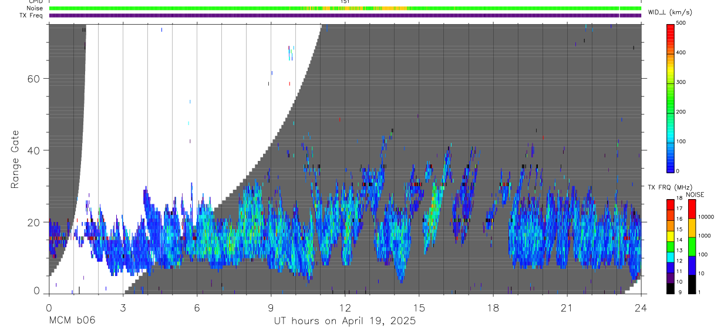Screen dimensions: 721x333
Task: Click the '500' tick on the WID color bar
Action: point(681,23)
